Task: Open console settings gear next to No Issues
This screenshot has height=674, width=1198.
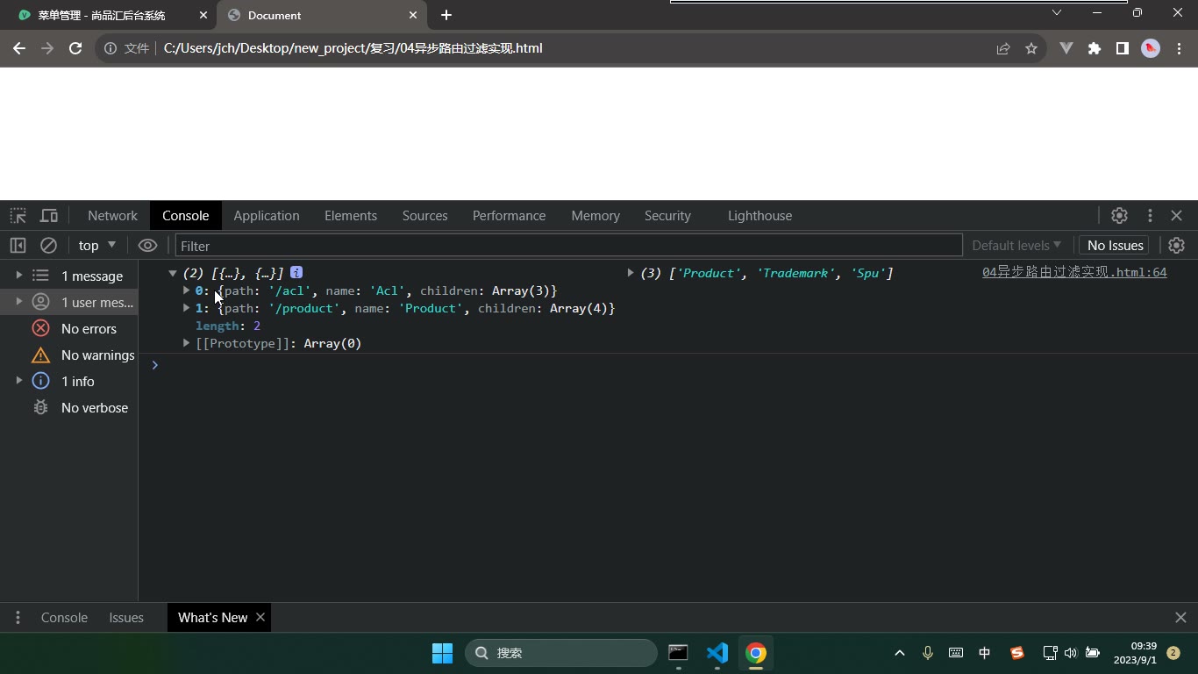Action: point(1177,246)
